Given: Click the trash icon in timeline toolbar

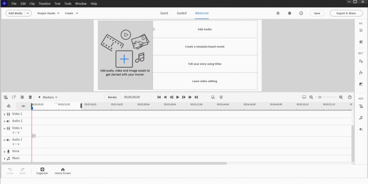Looking at the screenshot, I should tap(30, 97).
